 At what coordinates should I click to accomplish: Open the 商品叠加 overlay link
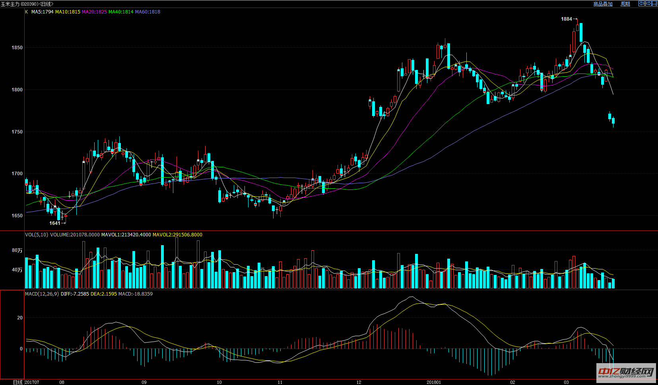click(x=603, y=4)
